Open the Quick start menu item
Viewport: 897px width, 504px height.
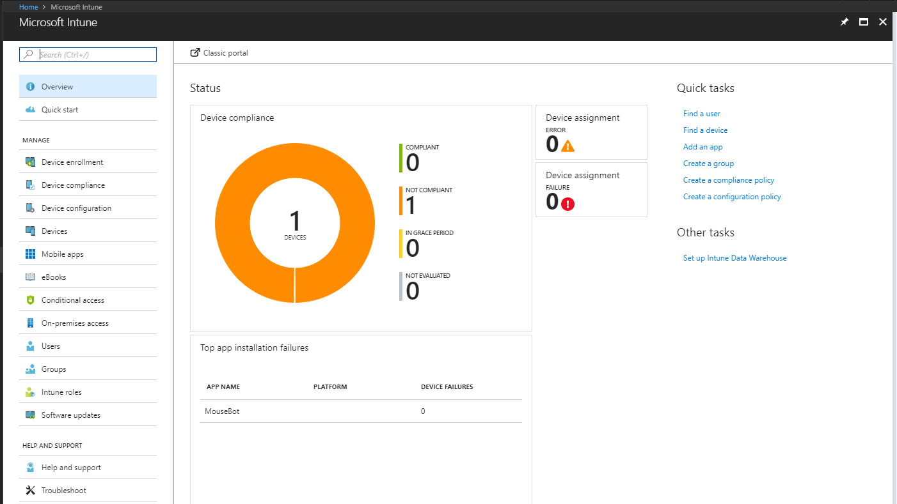88,109
